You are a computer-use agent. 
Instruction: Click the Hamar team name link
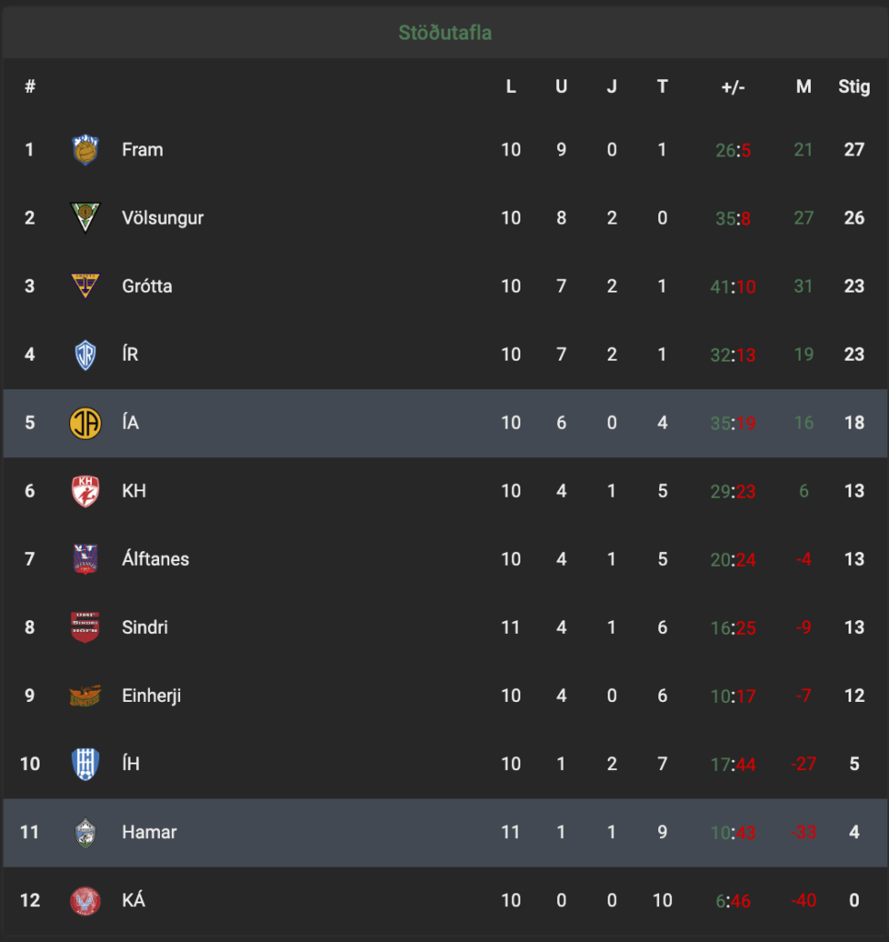150,832
